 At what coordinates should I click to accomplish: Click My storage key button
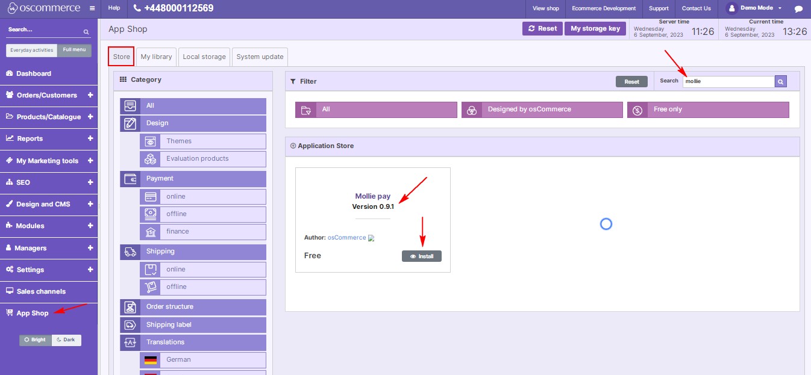coord(595,28)
